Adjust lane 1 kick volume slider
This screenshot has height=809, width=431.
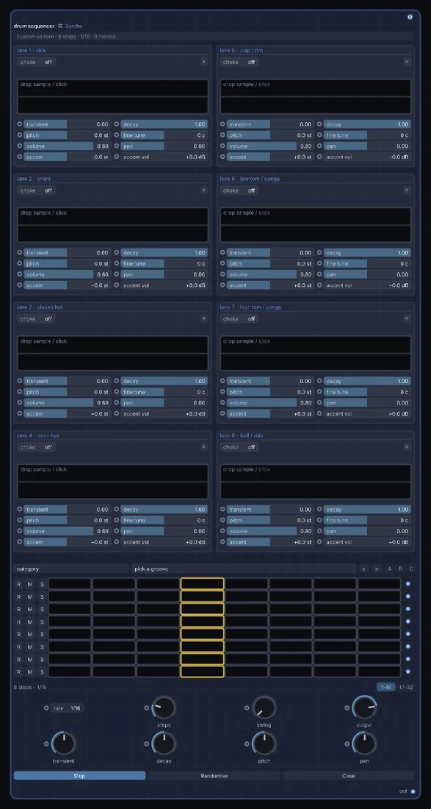pos(67,146)
